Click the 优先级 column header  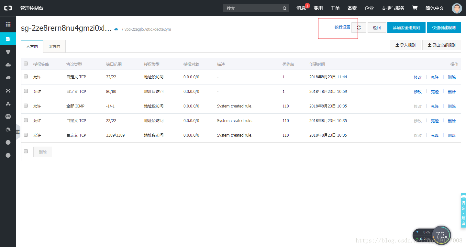288,64
